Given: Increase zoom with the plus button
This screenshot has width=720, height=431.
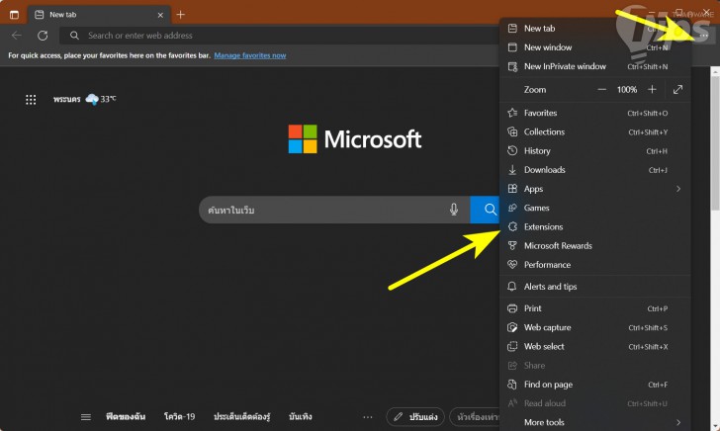Looking at the screenshot, I should click(x=652, y=90).
